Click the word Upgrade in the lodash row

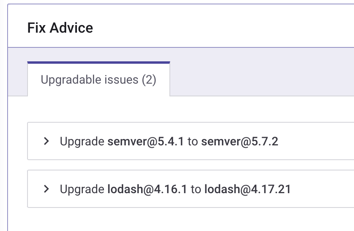coord(82,189)
